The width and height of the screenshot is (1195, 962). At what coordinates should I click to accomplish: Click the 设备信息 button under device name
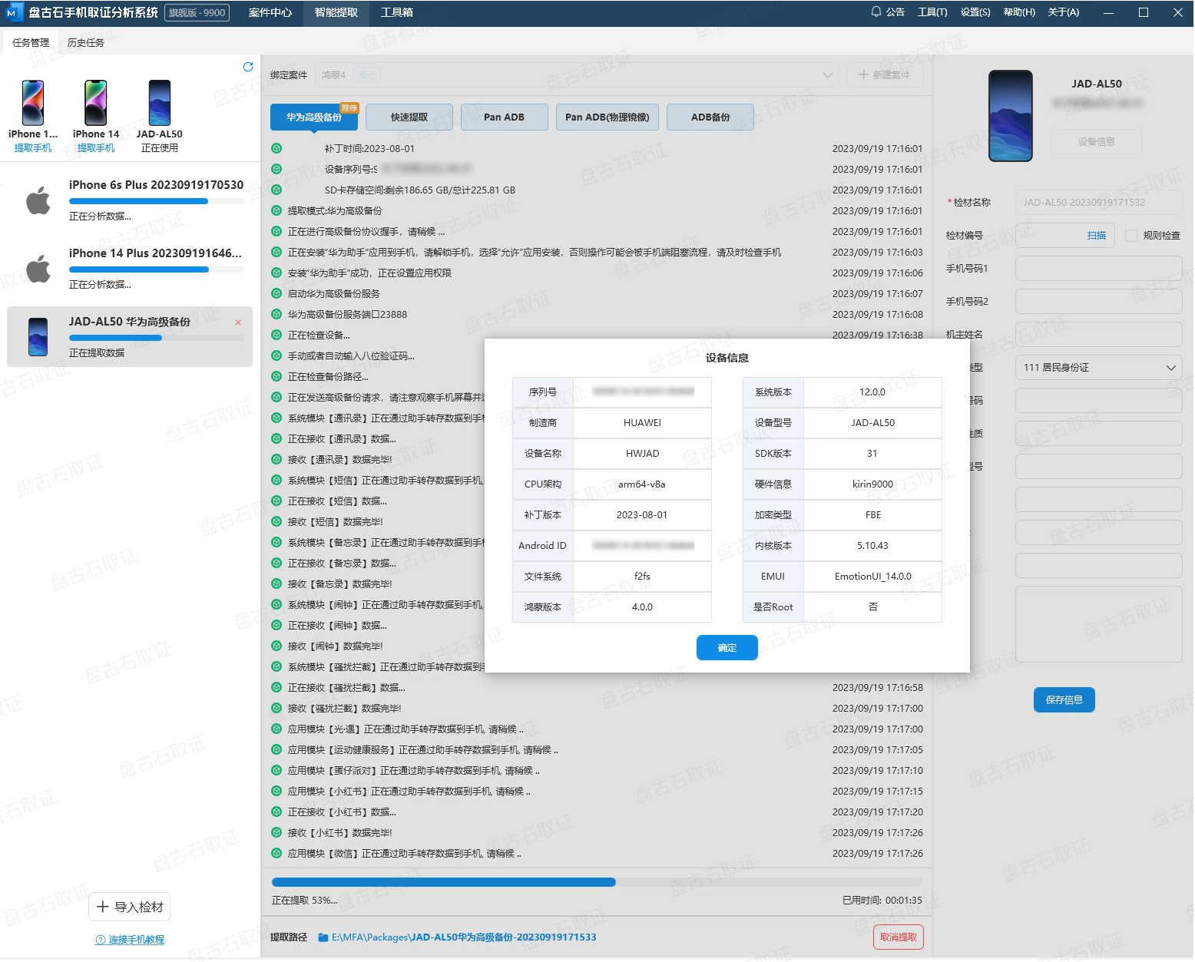pos(1097,142)
